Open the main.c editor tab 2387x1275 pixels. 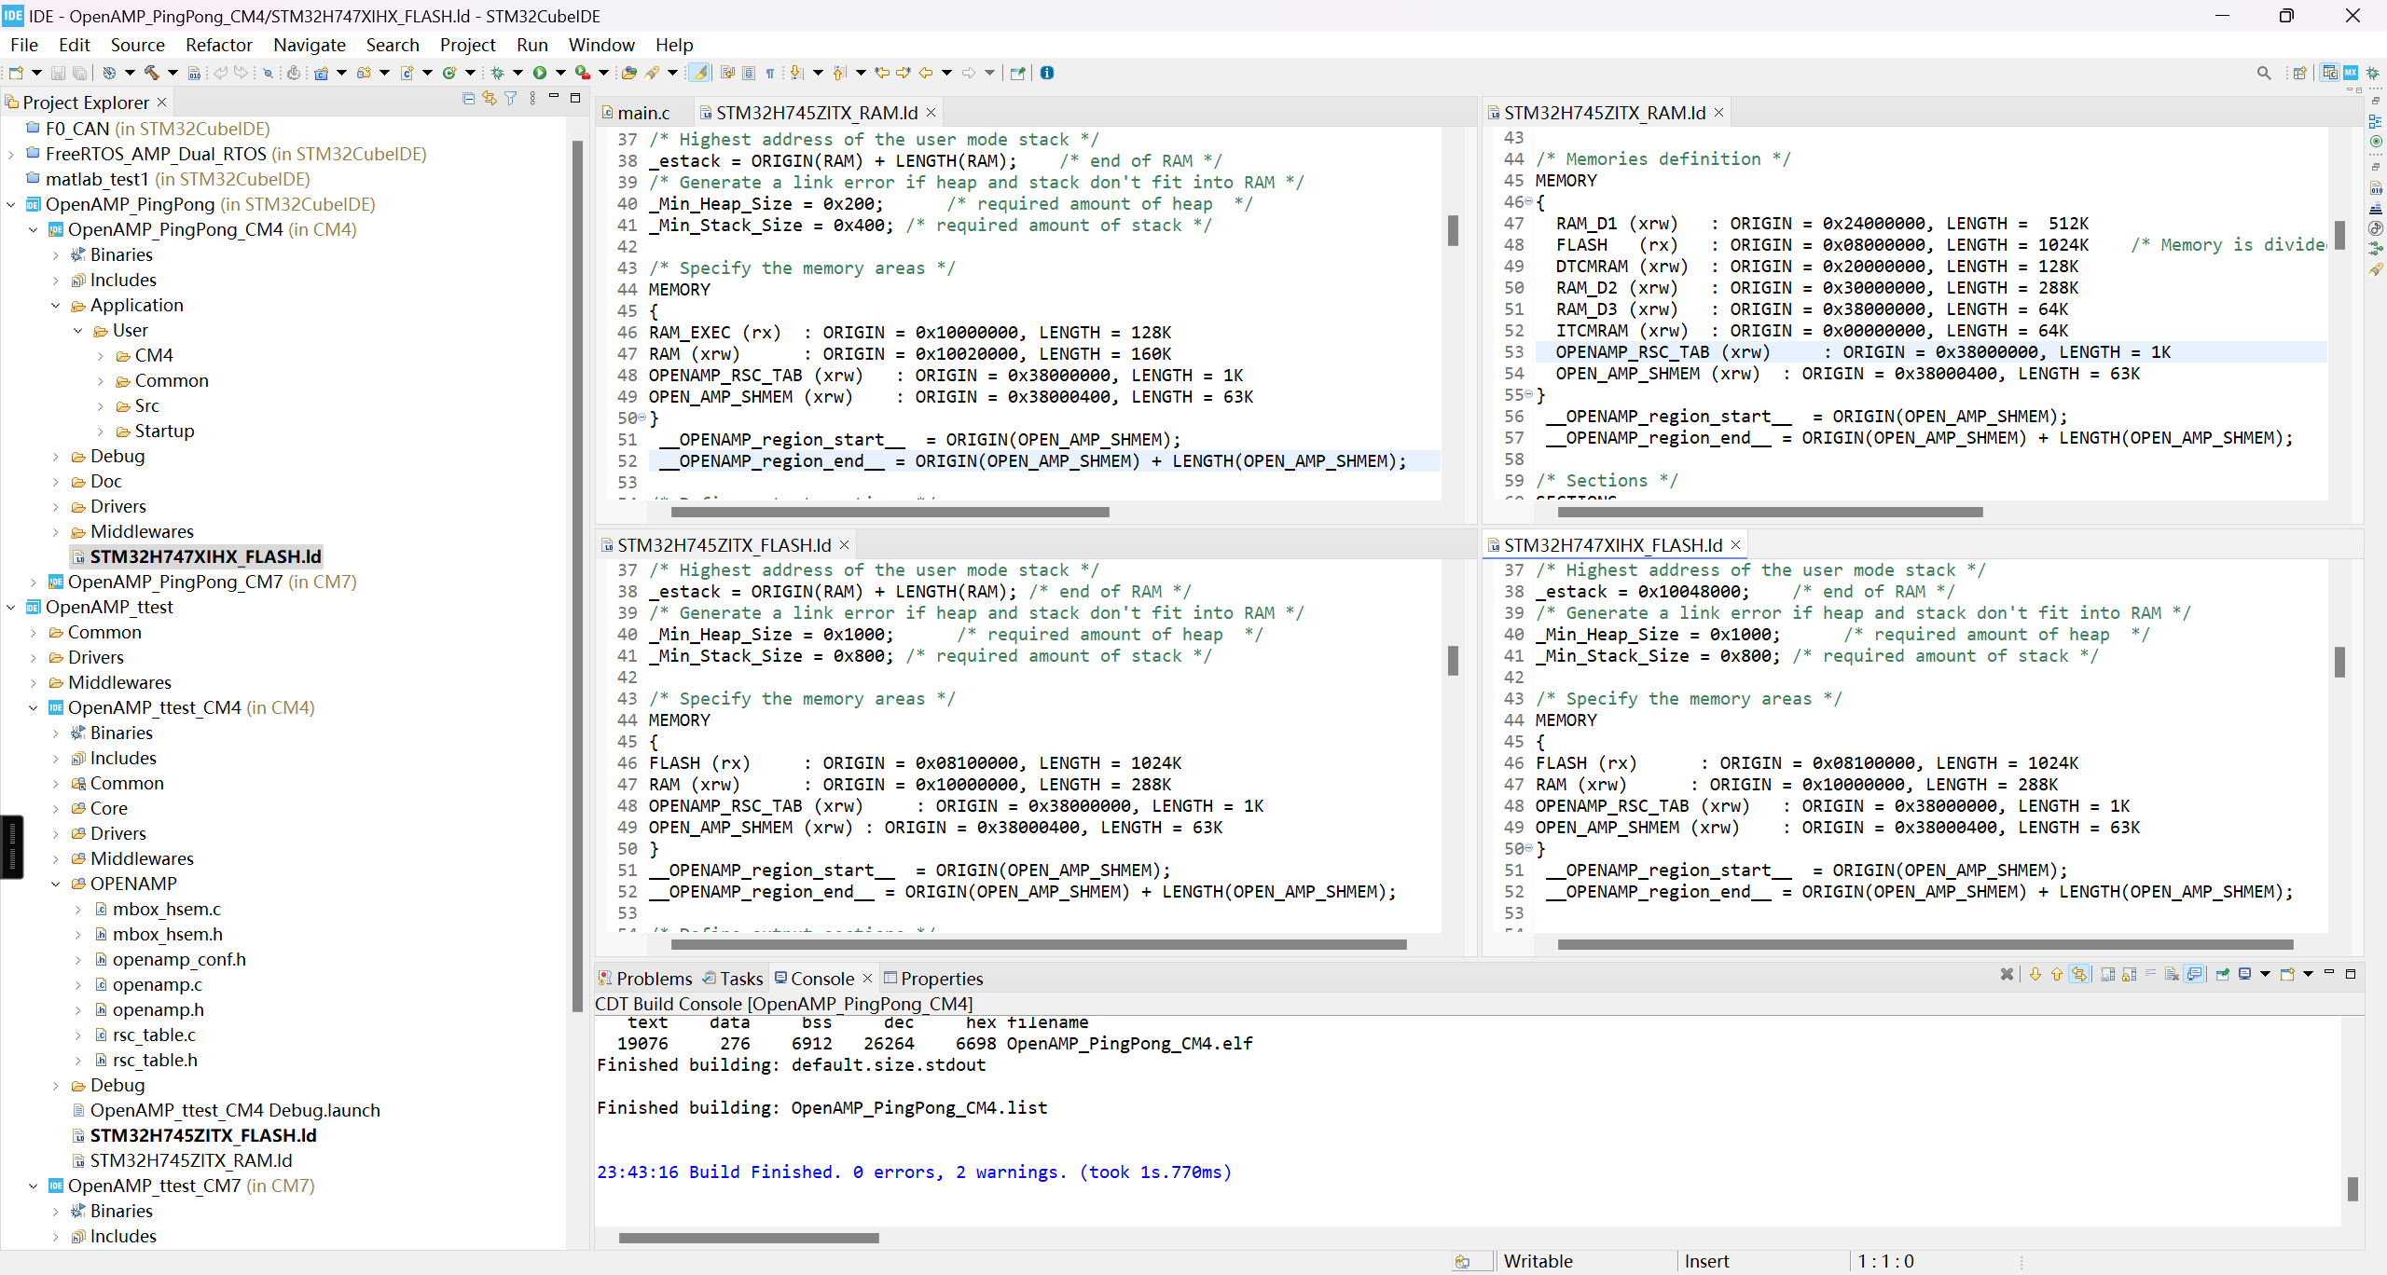643,112
